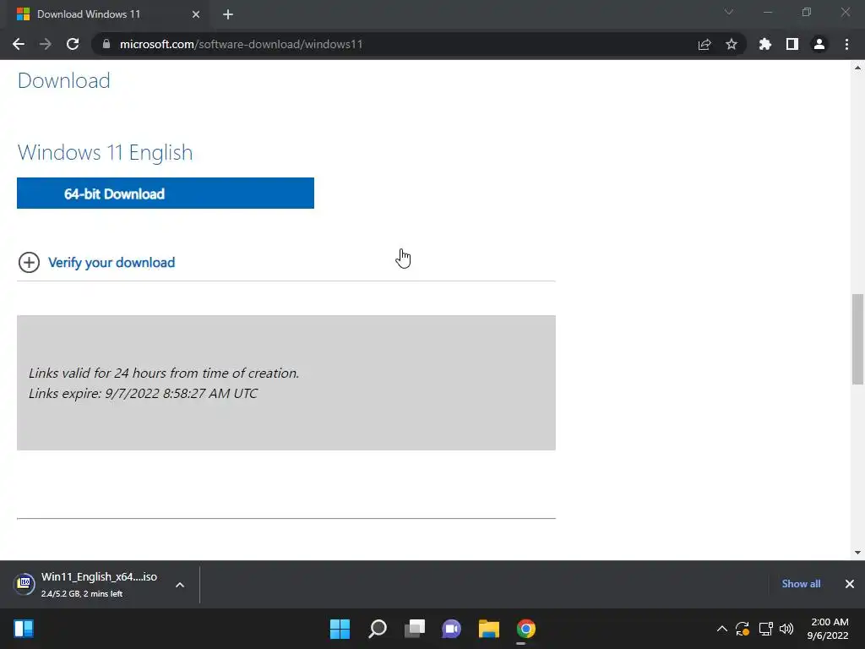
Task: Show hidden system tray icons
Action: coord(721,629)
